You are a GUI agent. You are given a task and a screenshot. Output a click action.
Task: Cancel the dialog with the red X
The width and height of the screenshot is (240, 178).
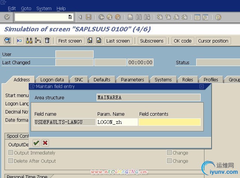click(x=45, y=143)
